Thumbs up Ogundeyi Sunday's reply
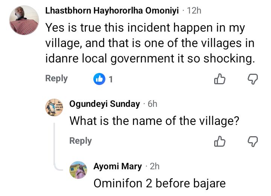The height and width of the screenshot is (196, 271). [x=219, y=141]
